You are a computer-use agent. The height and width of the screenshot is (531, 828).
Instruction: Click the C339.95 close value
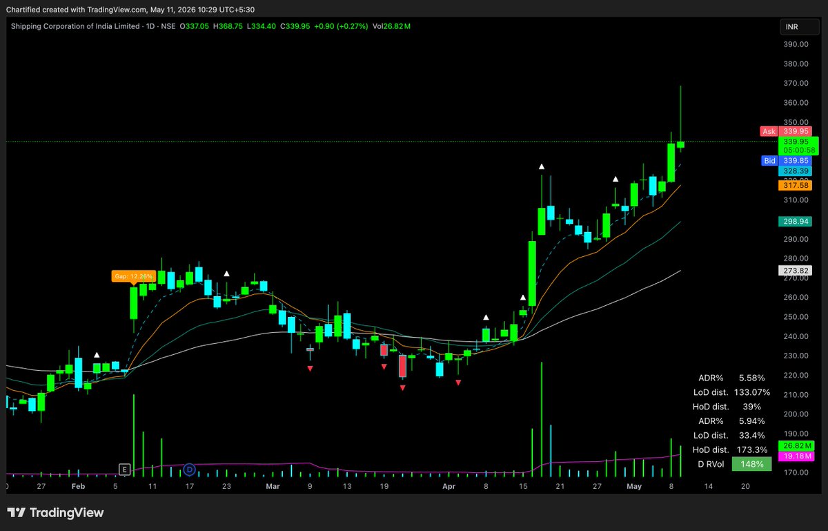click(295, 26)
